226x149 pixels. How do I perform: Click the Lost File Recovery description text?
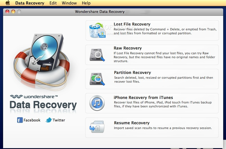click(x=165, y=31)
